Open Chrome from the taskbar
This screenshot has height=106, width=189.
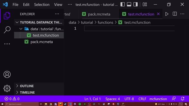(x=51, y=104)
